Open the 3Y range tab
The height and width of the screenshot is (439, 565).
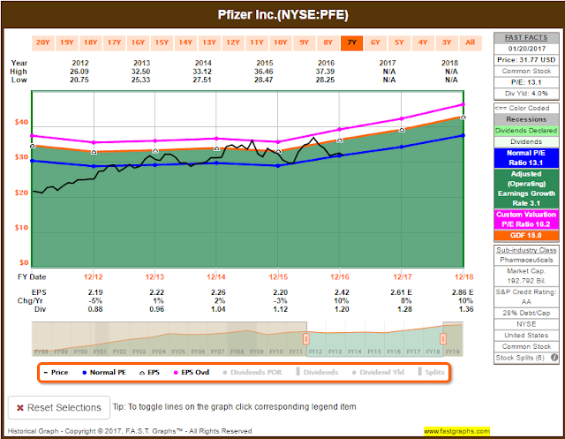[x=447, y=42]
